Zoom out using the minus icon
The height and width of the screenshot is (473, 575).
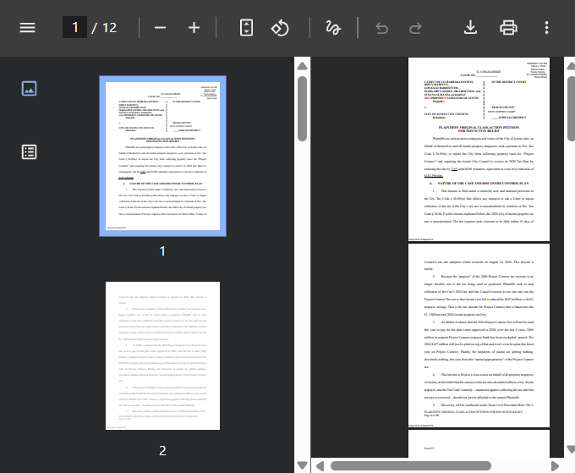pyautogui.click(x=160, y=27)
